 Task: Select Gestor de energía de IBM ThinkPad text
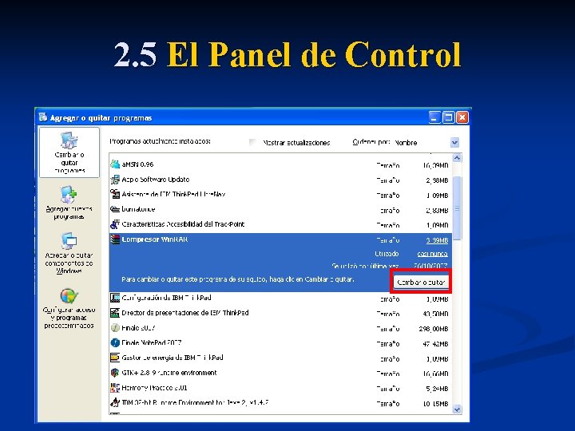click(x=172, y=358)
